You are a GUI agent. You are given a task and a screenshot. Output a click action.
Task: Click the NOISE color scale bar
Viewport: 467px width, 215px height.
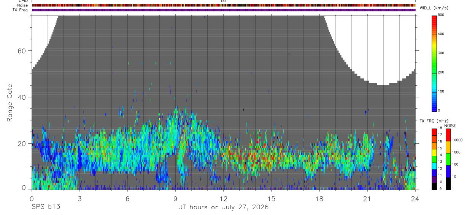[448, 159]
